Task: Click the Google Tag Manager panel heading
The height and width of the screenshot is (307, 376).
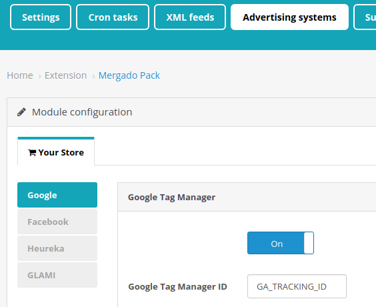Action: pyautogui.click(x=172, y=198)
